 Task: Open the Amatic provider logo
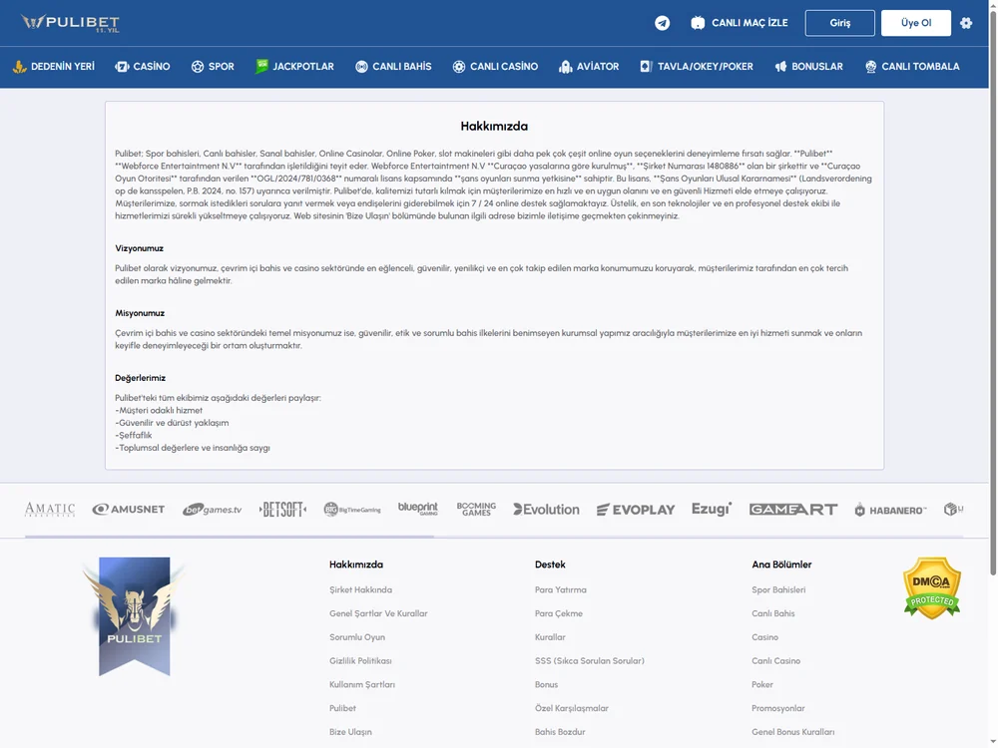[x=50, y=510]
